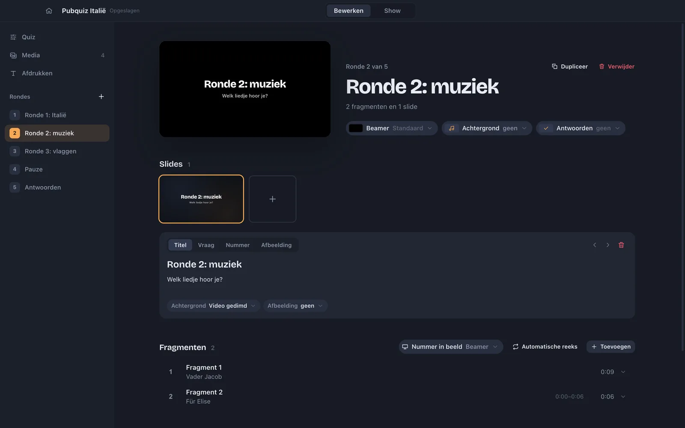
Task: Click the large round heading Ronde 2: muziek
Action: tap(422, 87)
